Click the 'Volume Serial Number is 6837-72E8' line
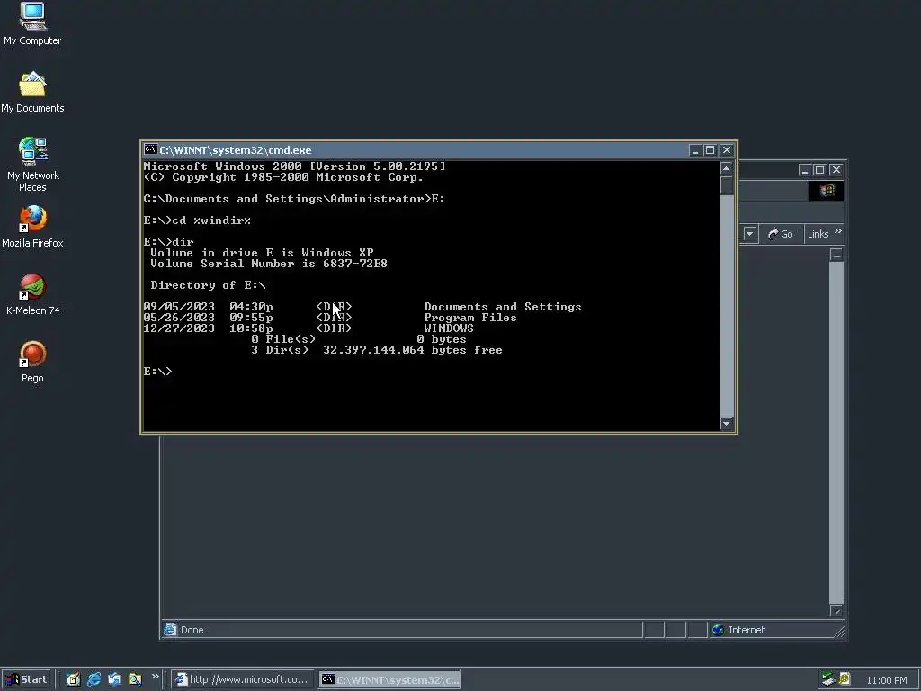 tap(269, 264)
